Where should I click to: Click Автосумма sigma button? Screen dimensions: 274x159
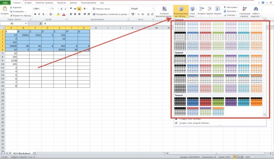pyautogui.click(x=231, y=7)
